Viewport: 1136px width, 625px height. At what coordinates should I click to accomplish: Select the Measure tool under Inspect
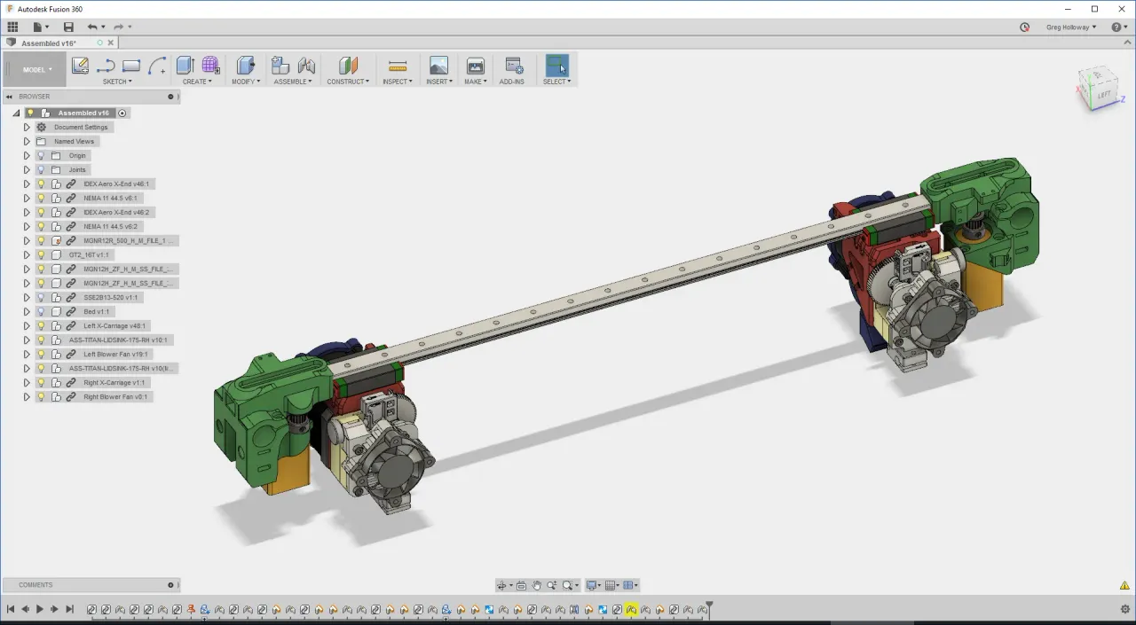(398, 66)
